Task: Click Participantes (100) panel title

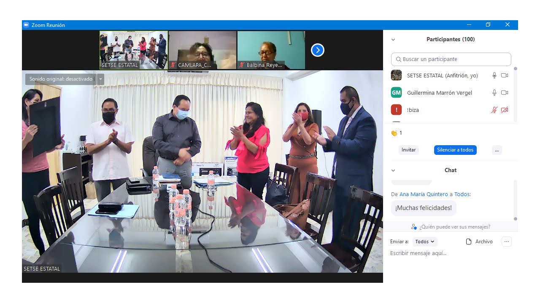Action: point(451,40)
